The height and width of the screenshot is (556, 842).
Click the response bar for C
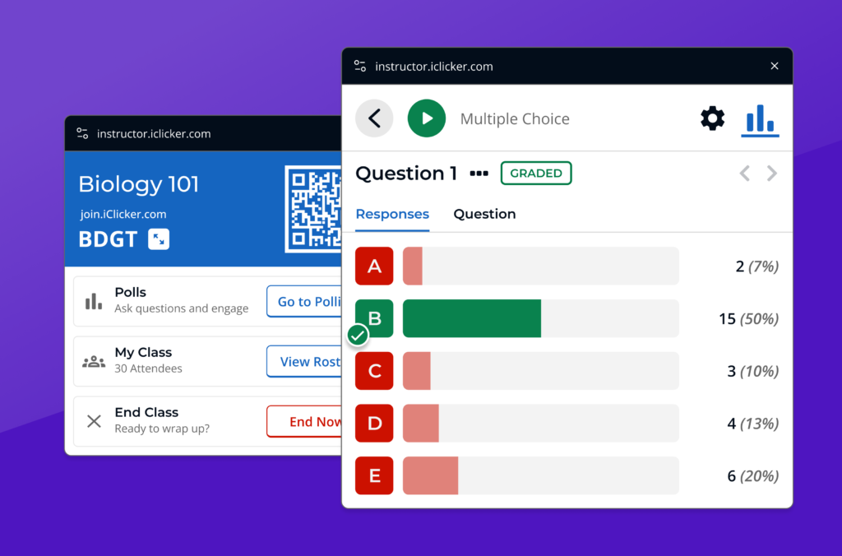point(541,371)
